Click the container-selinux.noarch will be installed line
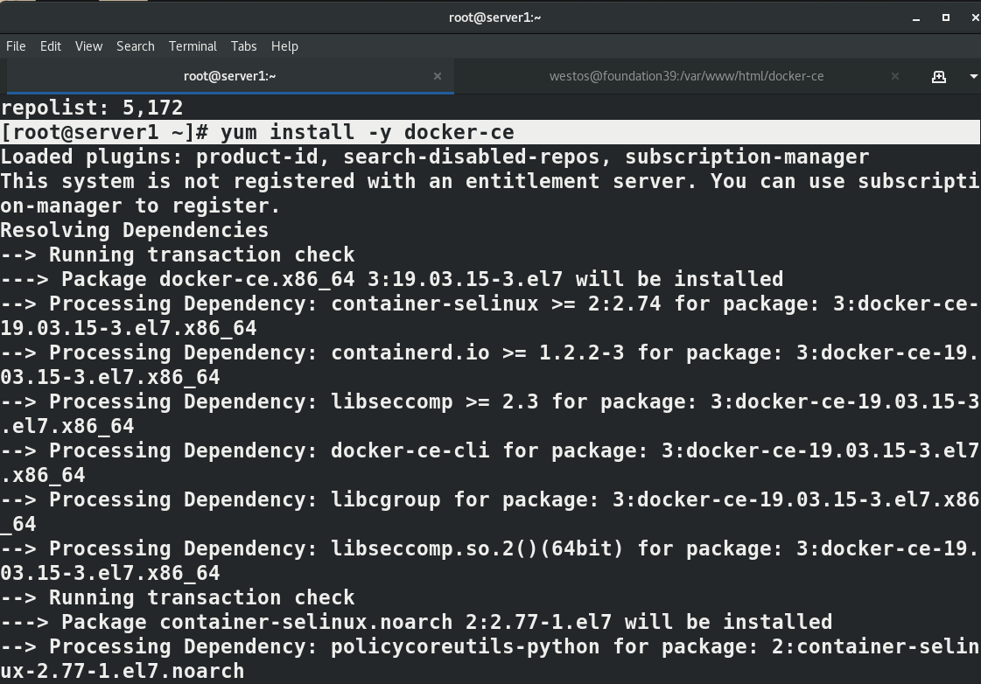The height and width of the screenshot is (684, 981). pyautogui.click(x=416, y=622)
